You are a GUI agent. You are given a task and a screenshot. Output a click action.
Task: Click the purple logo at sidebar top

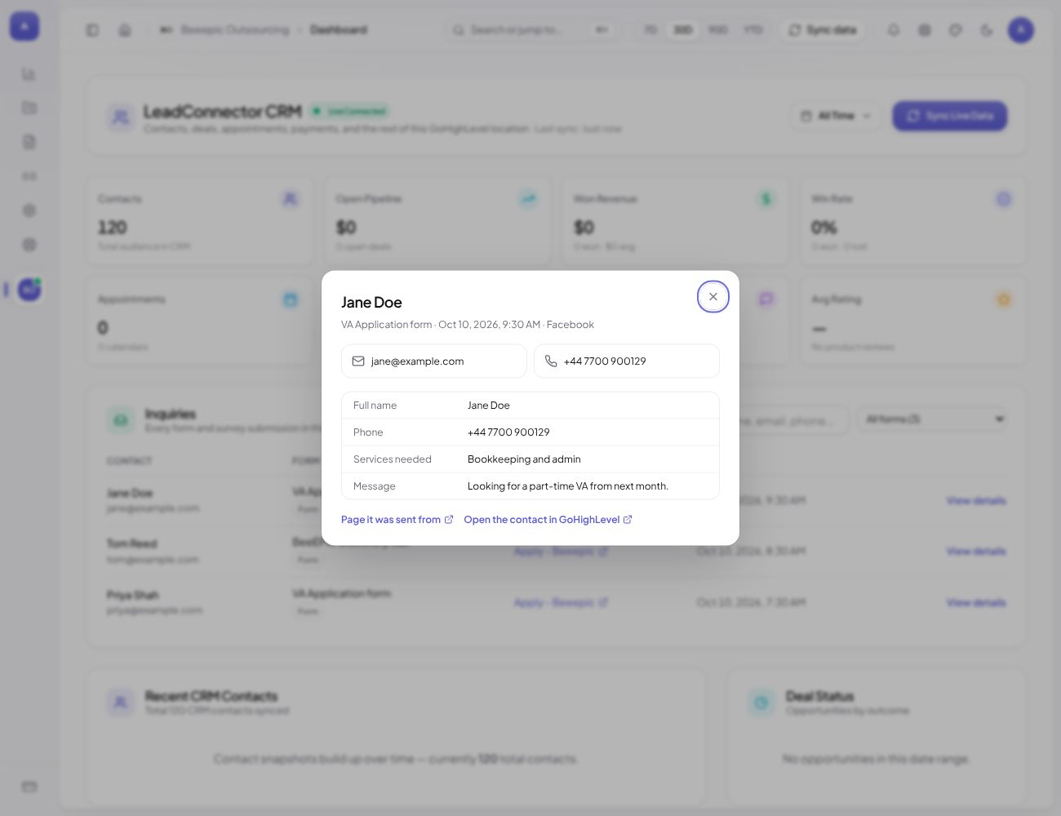pos(24,26)
